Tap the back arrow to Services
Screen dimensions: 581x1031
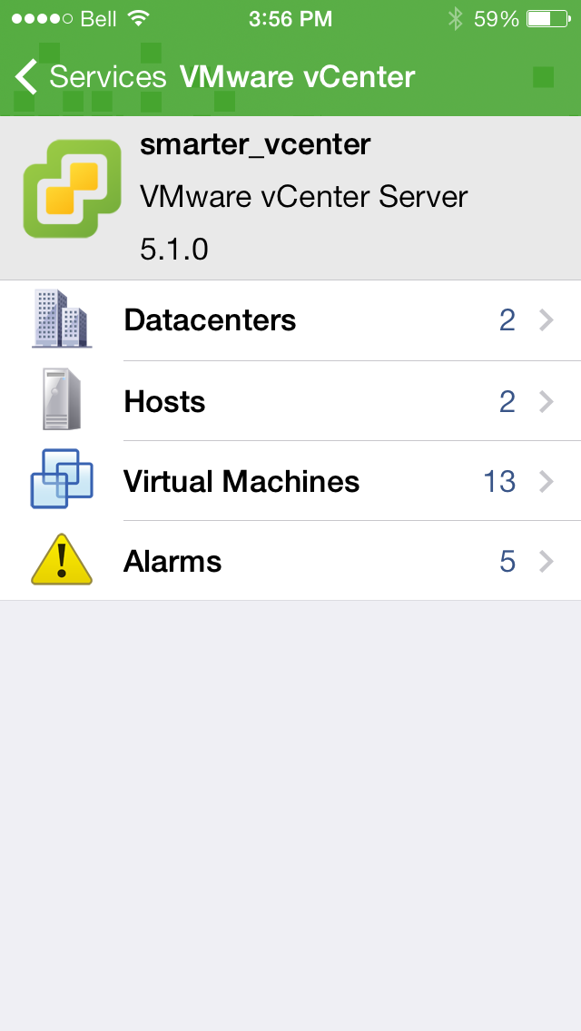click(x=25, y=77)
